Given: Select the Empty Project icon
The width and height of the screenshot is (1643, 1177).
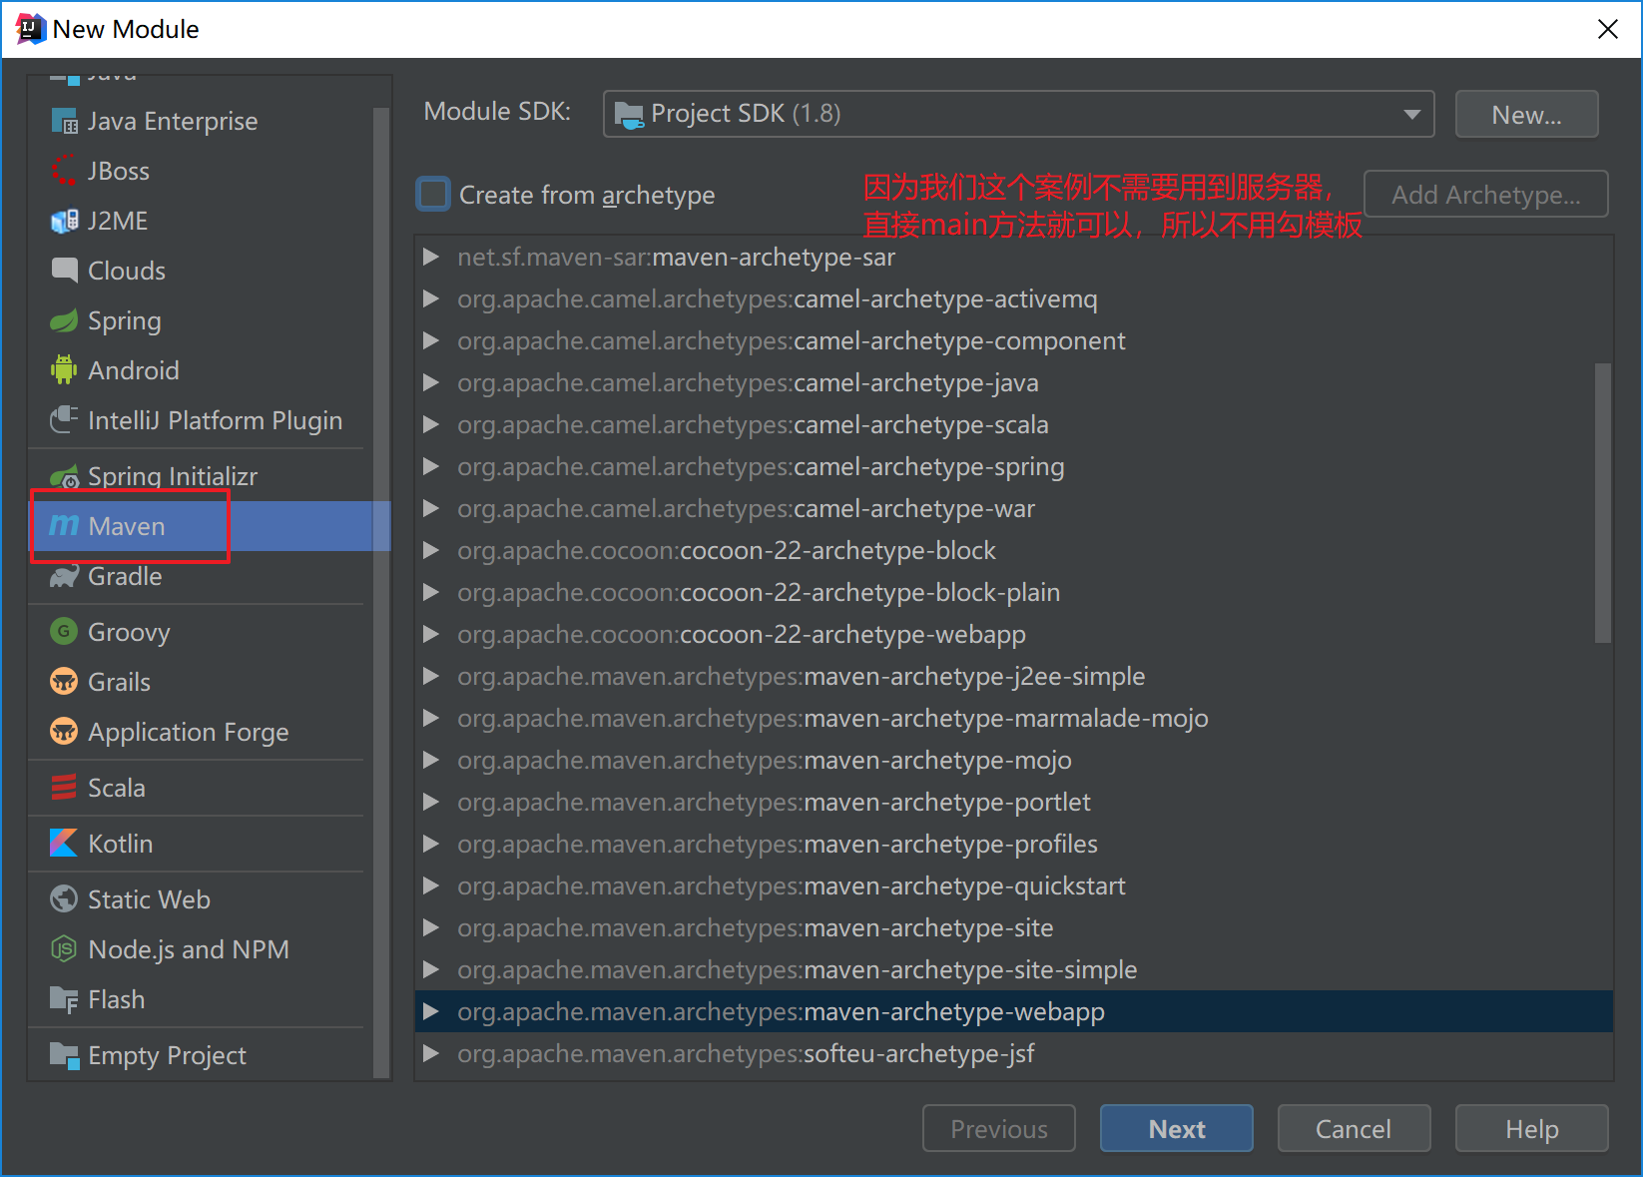Looking at the screenshot, I should tap(64, 1055).
